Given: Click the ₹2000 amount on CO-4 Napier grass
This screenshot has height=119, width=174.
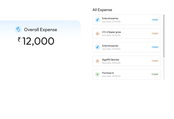Looking at the screenshot, I should (x=155, y=33).
